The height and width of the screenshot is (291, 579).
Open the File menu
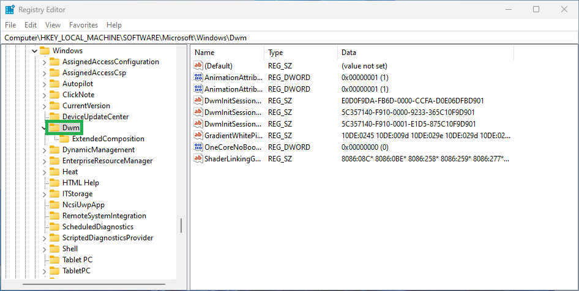pos(10,25)
